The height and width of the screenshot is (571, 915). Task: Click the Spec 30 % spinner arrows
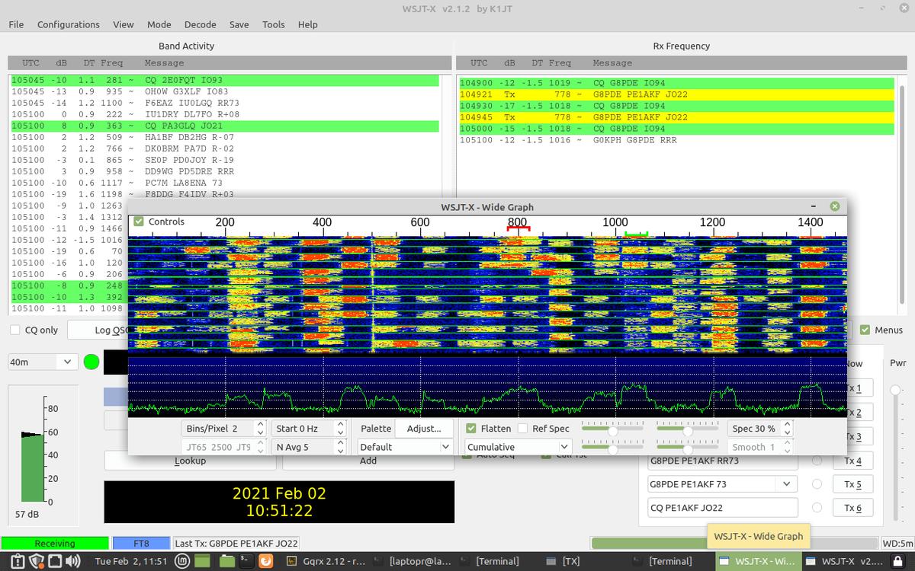click(x=788, y=428)
